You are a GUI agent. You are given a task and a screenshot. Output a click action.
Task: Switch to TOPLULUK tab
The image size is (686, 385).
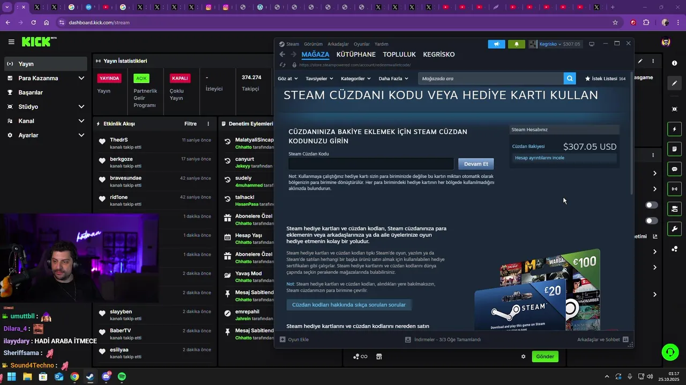coord(399,55)
